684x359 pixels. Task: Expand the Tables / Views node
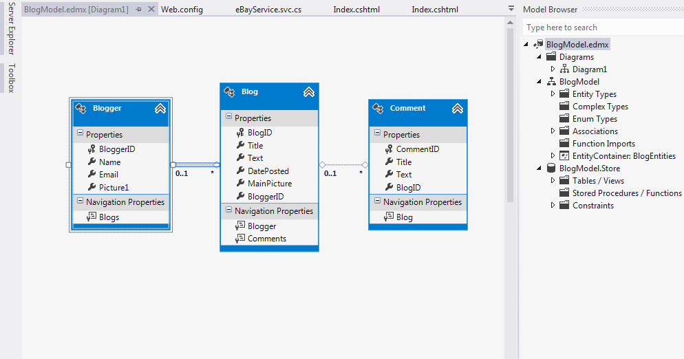(553, 180)
